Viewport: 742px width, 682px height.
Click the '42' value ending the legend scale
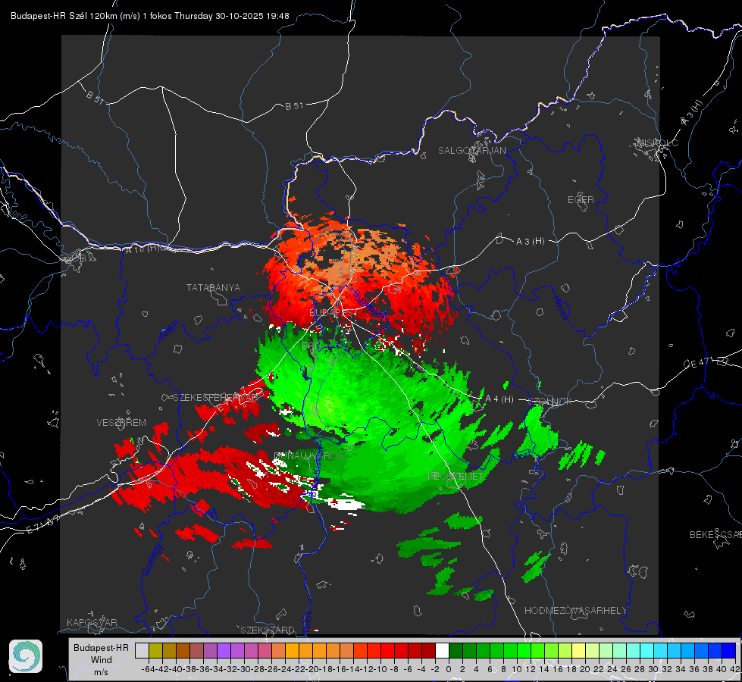click(x=735, y=669)
